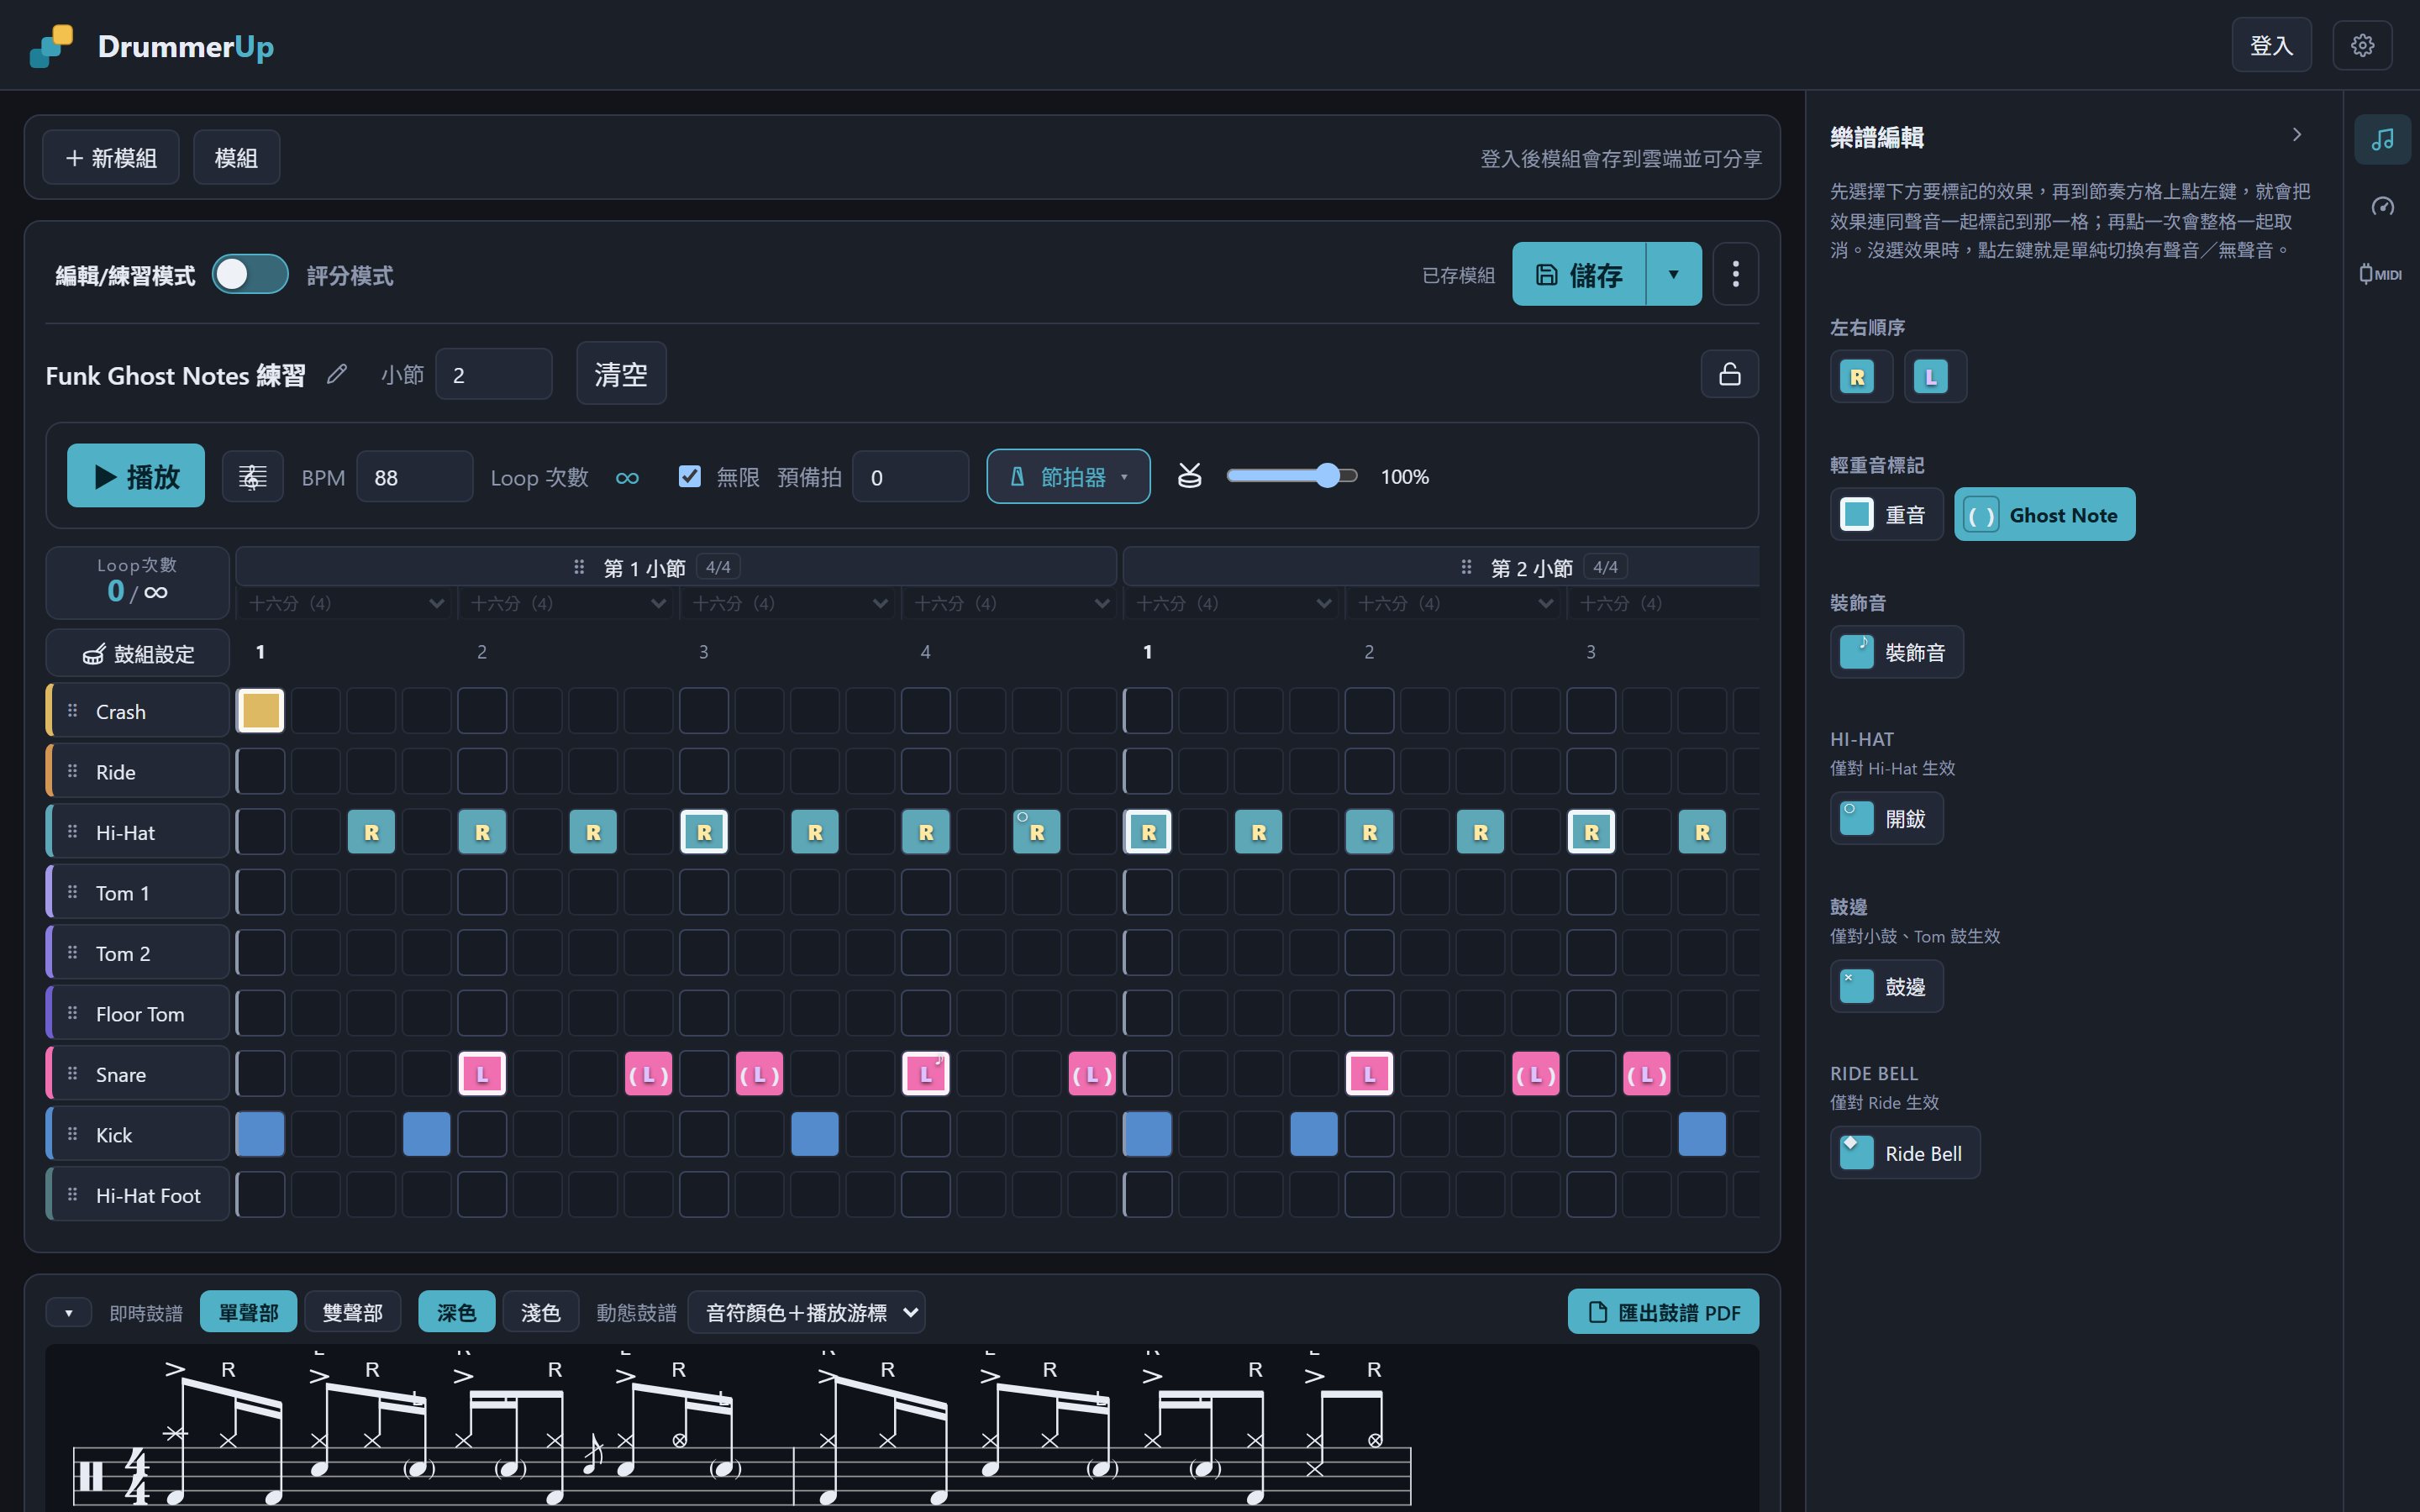Screen dimensions: 2420x1512
Task: Toggle the Crash cell on beat one
Action: [x=261, y=711]
